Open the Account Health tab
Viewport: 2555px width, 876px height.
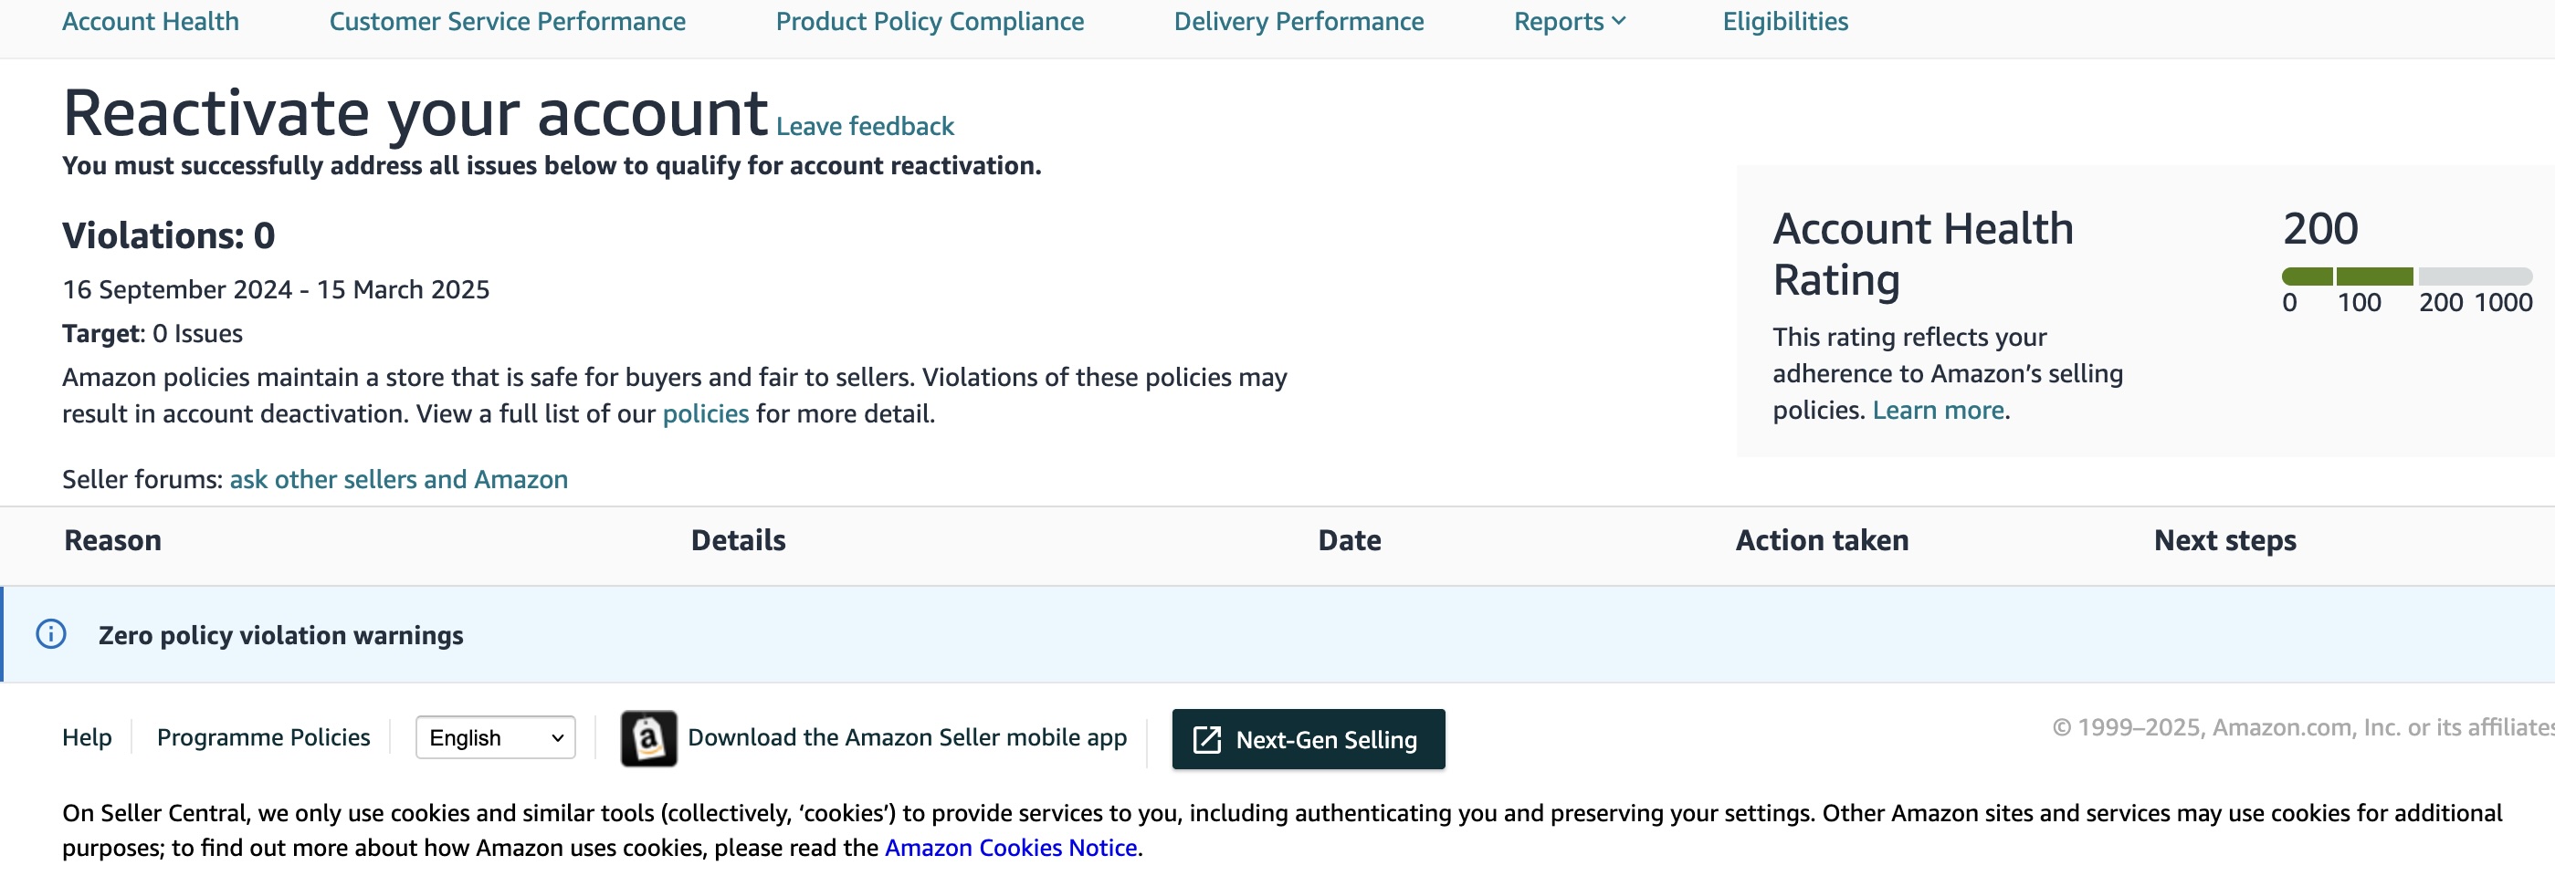(150, 22)
